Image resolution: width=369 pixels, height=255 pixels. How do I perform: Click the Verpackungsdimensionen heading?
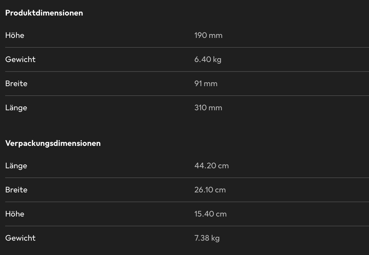click(53, 143)
